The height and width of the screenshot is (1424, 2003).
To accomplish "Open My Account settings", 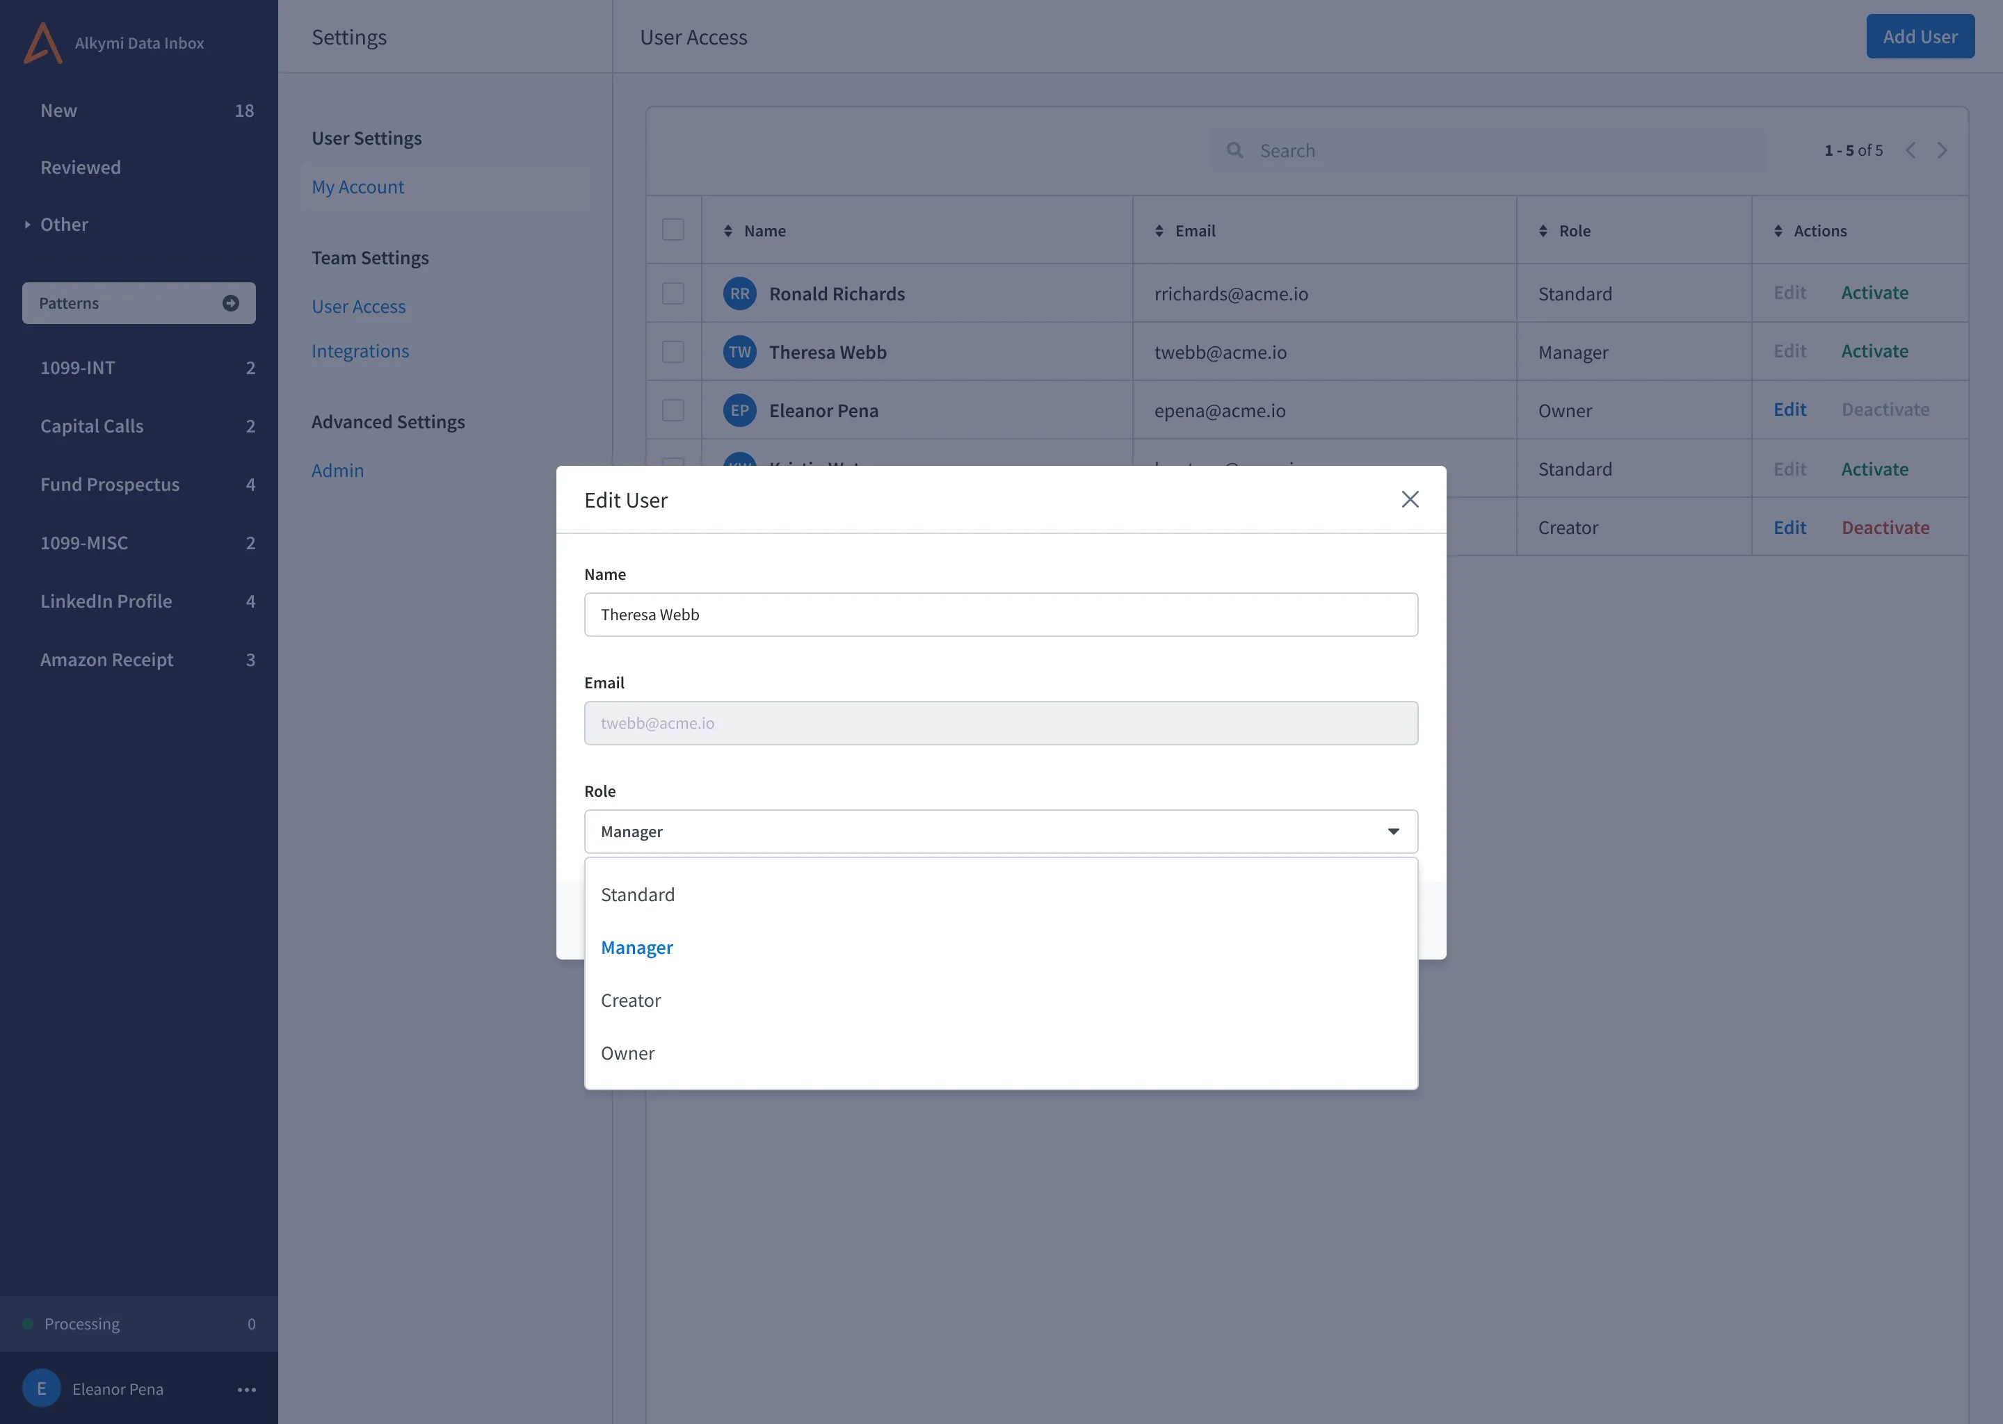I will pos(357,187).
